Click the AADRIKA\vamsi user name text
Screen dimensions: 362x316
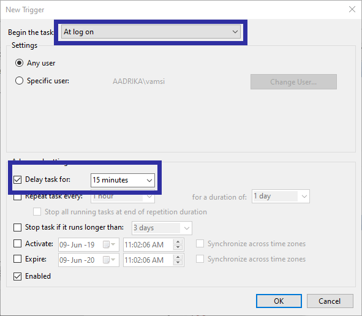point(139,81)
